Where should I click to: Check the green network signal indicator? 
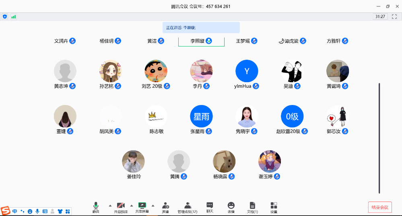(14, 16)
